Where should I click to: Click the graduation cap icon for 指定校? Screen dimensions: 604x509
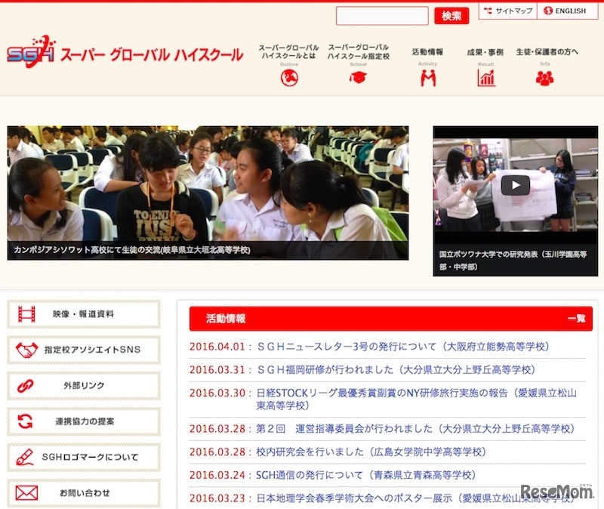point(359,79)
